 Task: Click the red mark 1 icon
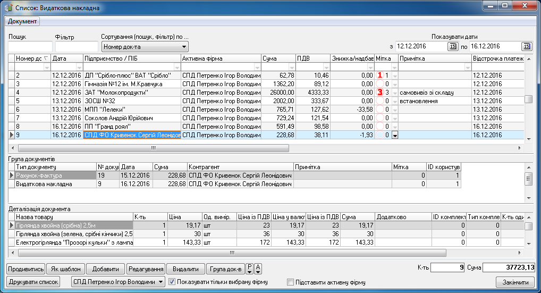(x=380, y=76)
